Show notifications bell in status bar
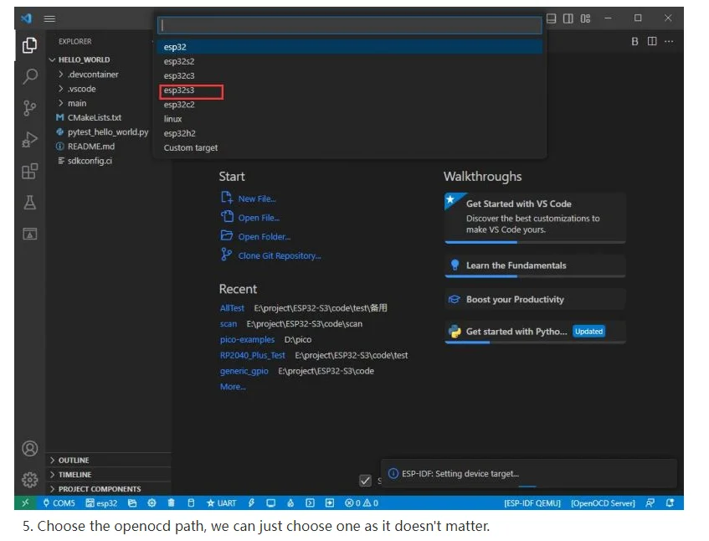This screenshot has height=541, width=709. coord(670,503)
